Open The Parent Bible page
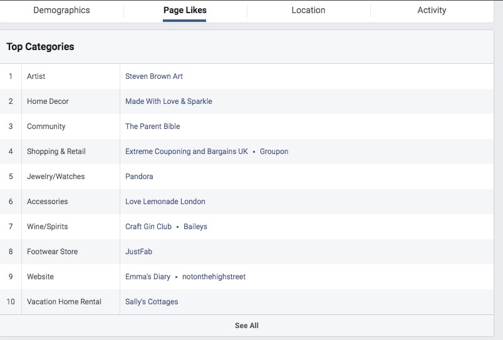The height and width of the screenshot is (340, 503). [x=152, y=126]
